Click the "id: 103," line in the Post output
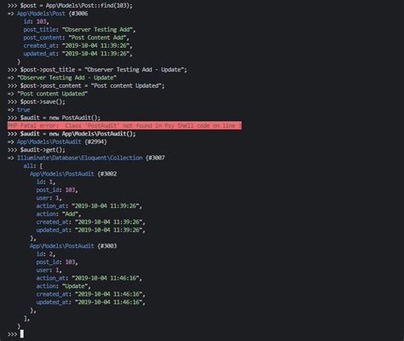 point(37,21)
